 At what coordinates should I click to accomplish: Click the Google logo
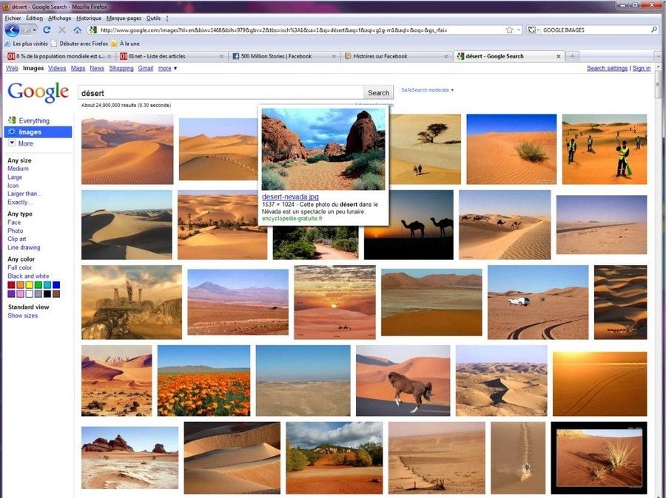(38, 92)
